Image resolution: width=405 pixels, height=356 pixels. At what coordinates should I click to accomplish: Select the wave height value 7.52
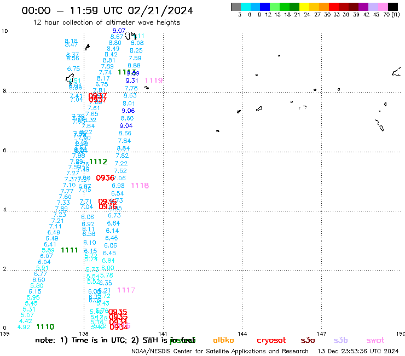pos(120,171)
